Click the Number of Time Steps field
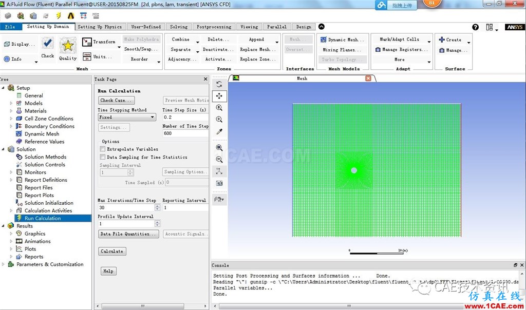Screen dimensions: 526x310 coord(185,133)
